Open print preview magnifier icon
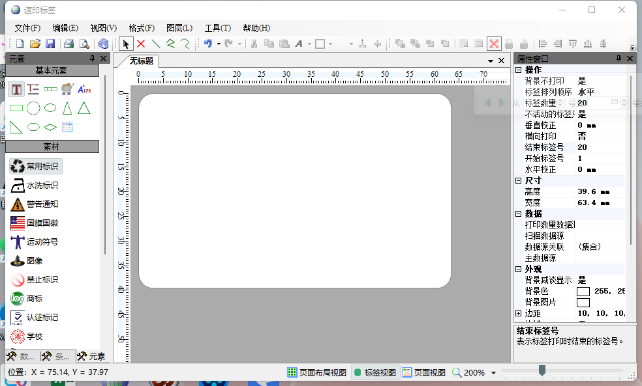642x386 pixels. click(x=84, y=44)
